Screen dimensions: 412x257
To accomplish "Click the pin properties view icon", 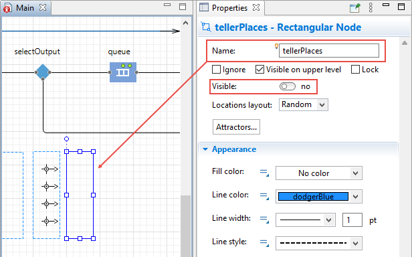I will click(x=354, y=7).
